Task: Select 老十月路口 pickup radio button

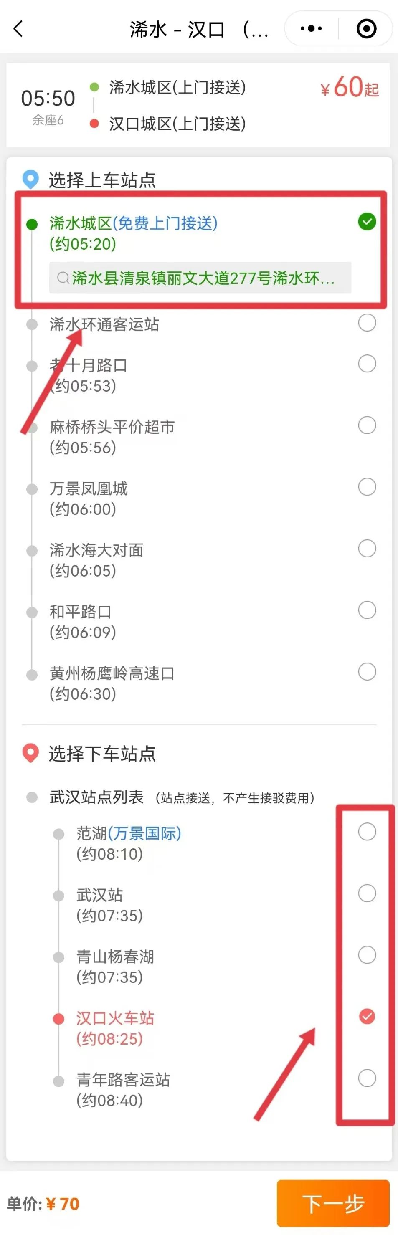Action: click(x=367, y=364)
